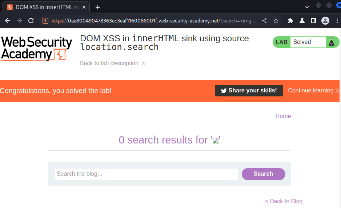The height and width of the screenshot is (208, 341).
Task: Open the Chrome three-dot menu
Action: [337, 21]
